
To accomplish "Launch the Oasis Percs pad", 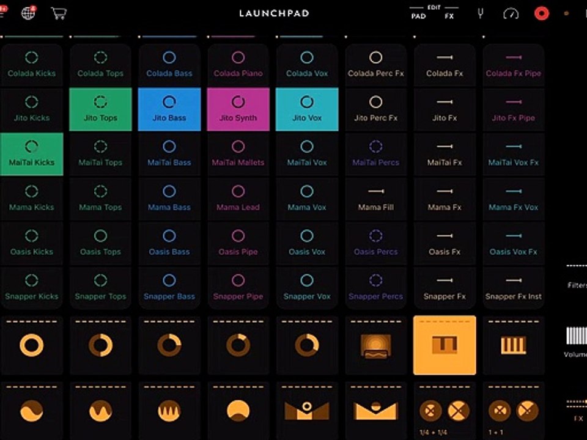I will point(376,243).
